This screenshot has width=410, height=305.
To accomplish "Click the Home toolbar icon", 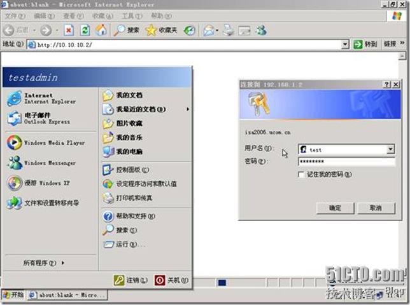I will click(101, 30).
